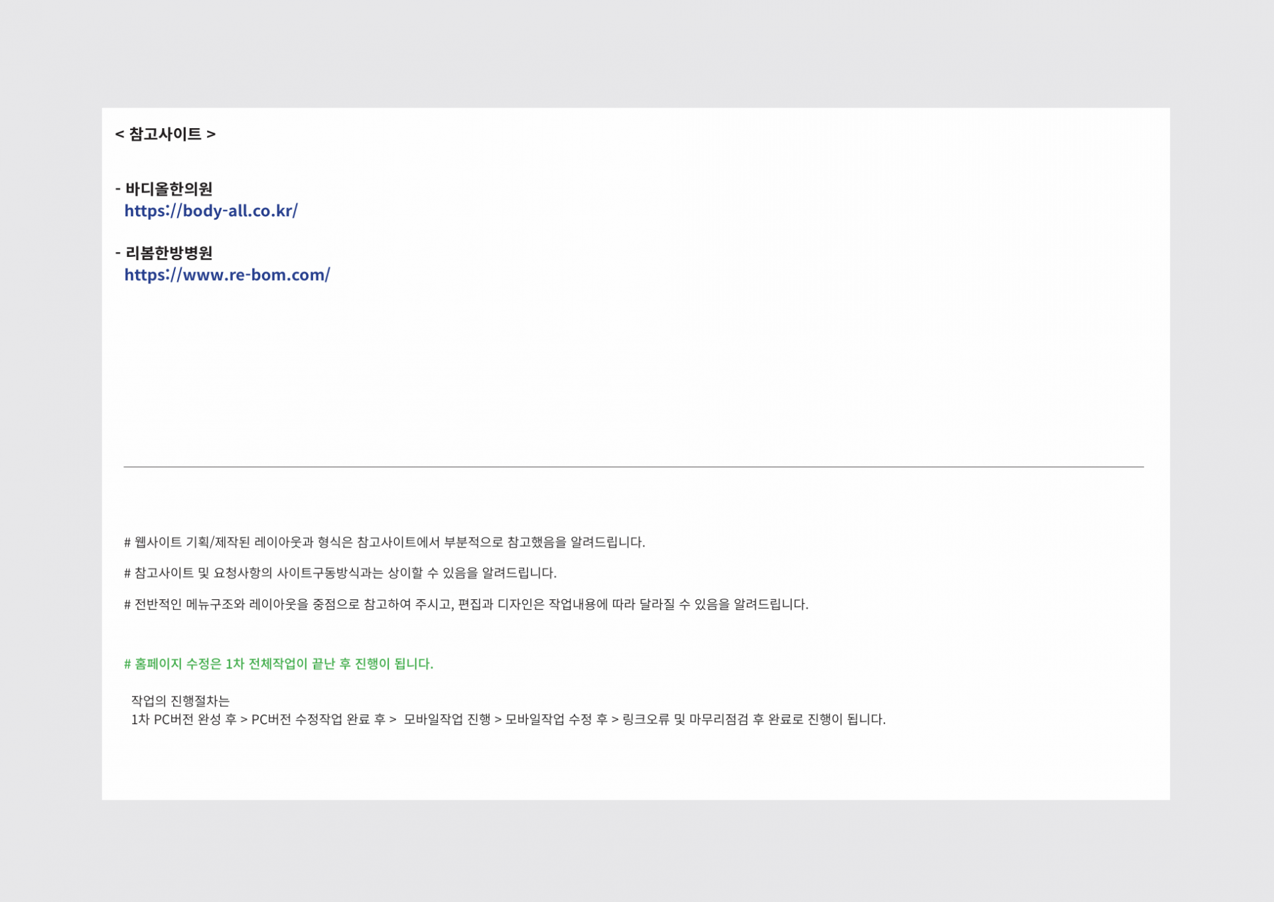The height and width of the screenshot is (902, 1274).
Task: Click the '< 참고사이트 >' heading
Action: 165,134
